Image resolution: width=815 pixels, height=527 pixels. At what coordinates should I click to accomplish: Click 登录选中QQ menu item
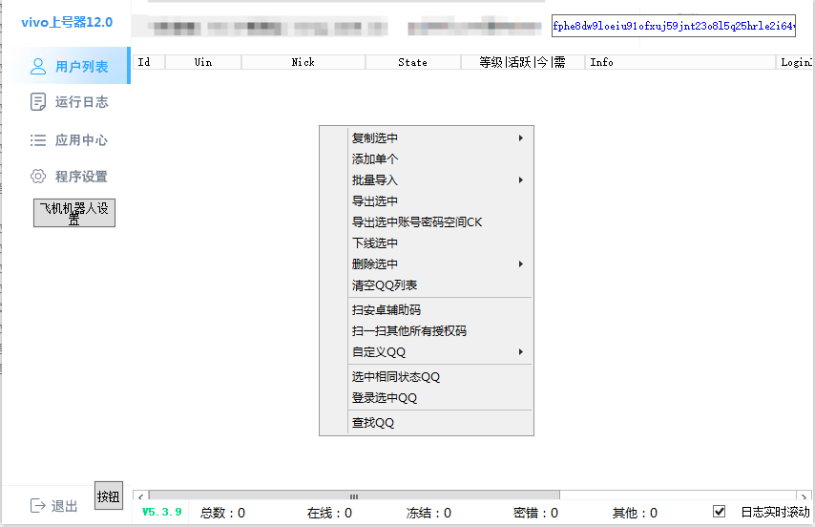385,398
